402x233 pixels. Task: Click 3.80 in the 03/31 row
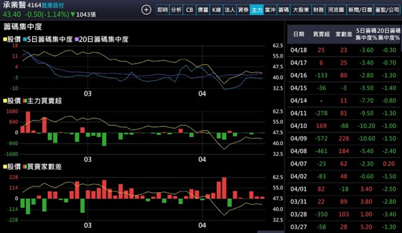[366, 202]
